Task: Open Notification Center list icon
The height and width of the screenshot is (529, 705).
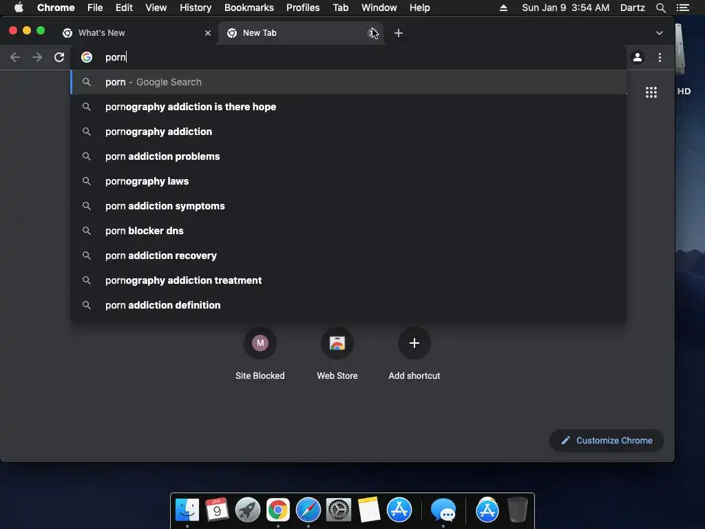Action: 683,8
